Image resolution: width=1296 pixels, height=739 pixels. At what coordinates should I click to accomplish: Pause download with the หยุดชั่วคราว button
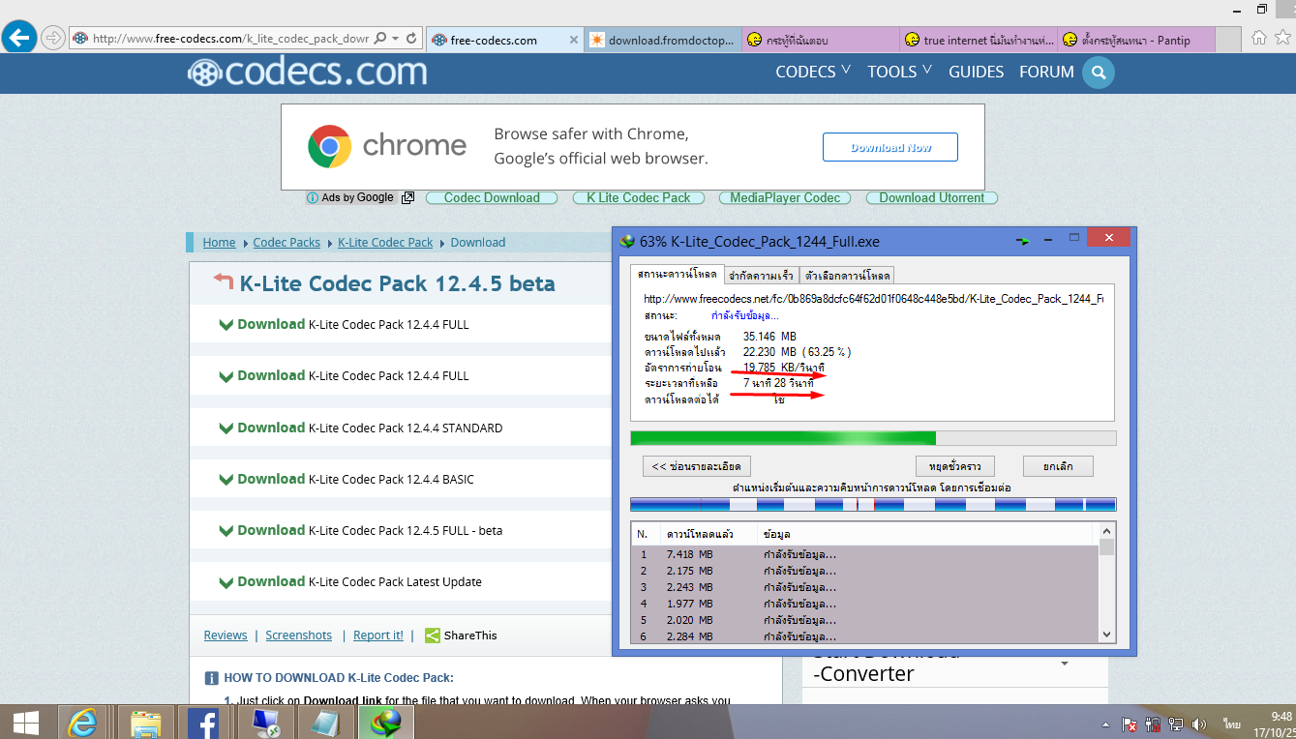tap(954, 466)
